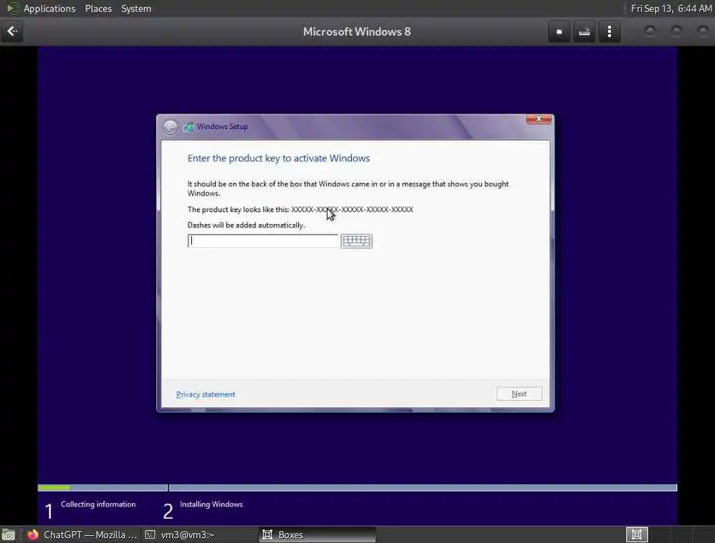Open the Places menu

(x=98, y=8)
